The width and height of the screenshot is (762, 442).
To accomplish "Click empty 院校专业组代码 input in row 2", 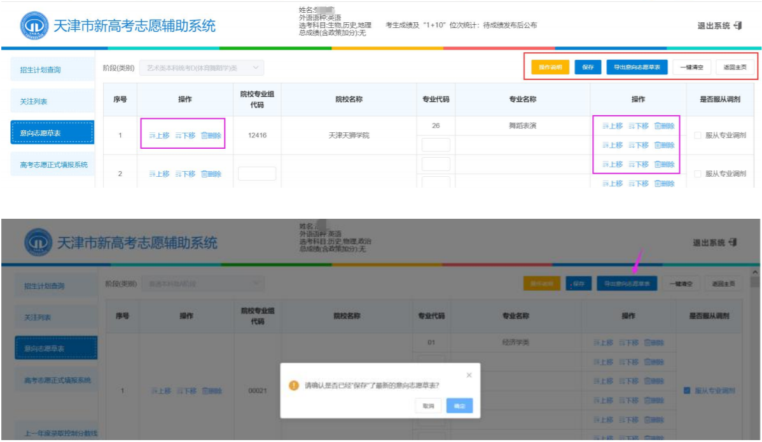I will click(x=257, y=174).
